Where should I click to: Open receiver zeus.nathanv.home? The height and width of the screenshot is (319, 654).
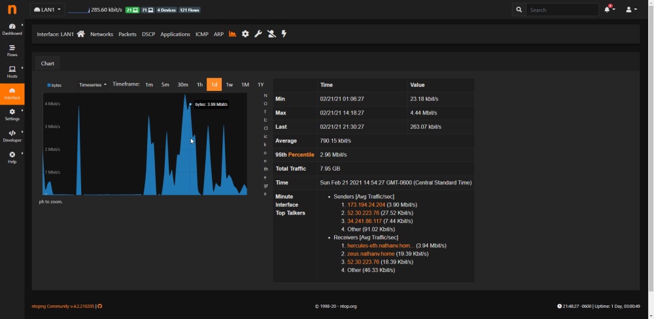pyautogui.click(x=370, y=254)
